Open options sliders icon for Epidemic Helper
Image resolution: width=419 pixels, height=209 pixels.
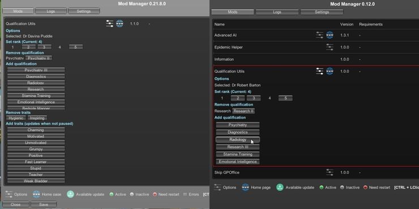[330, 47]
